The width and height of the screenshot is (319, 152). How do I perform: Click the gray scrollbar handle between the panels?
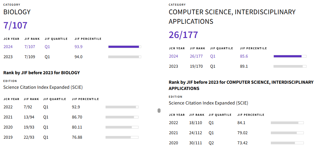[159, 110]
